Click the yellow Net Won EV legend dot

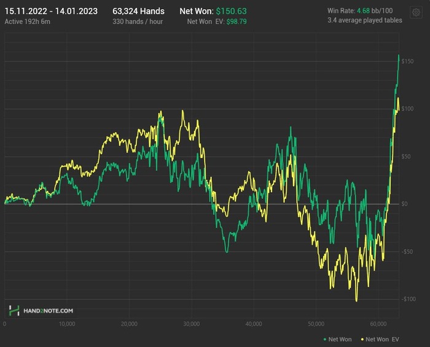coord(362,340)
